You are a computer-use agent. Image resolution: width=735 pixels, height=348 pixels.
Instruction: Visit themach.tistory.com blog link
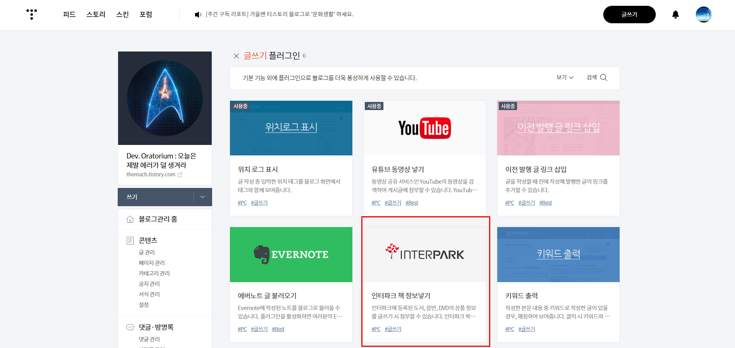(151, 174)
